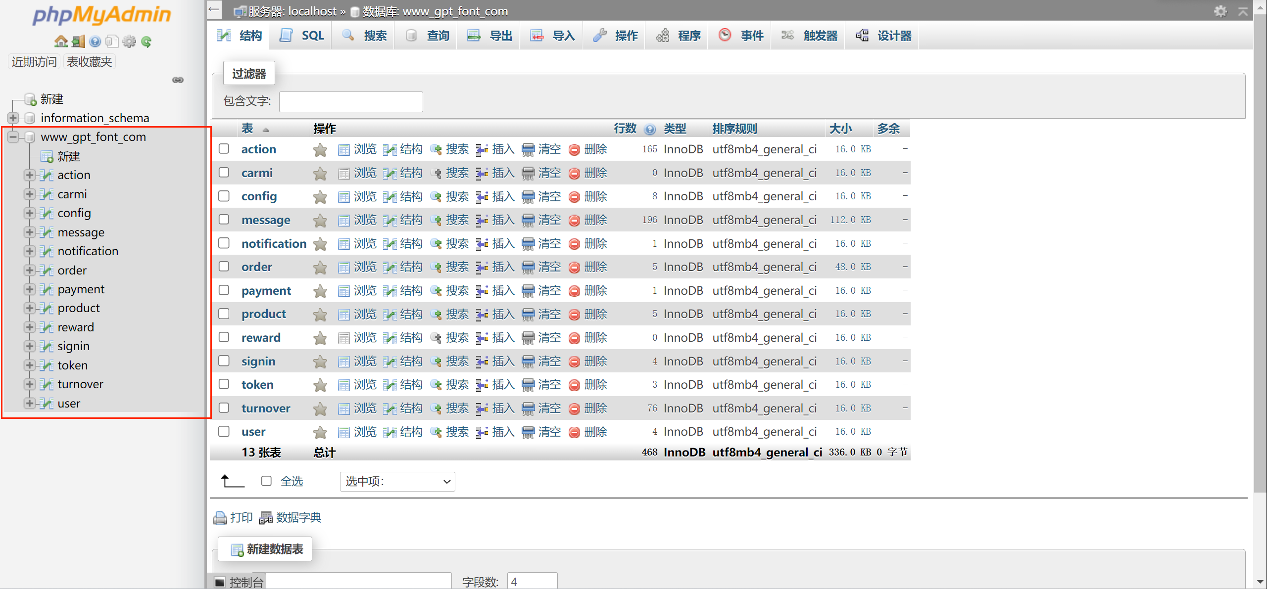This screenshot has width=1267, height=589.
Task: Open the notification table link
Action: pyautogui.click(x=274, y=244)
